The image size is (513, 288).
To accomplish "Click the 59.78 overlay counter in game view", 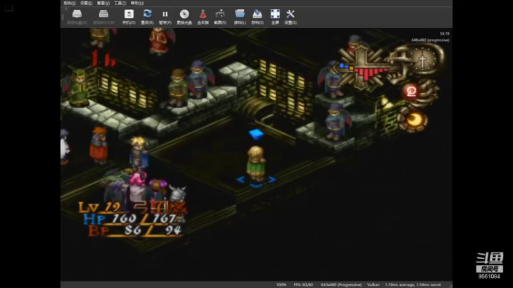I will pyautogui.click(x=444, y=34).
